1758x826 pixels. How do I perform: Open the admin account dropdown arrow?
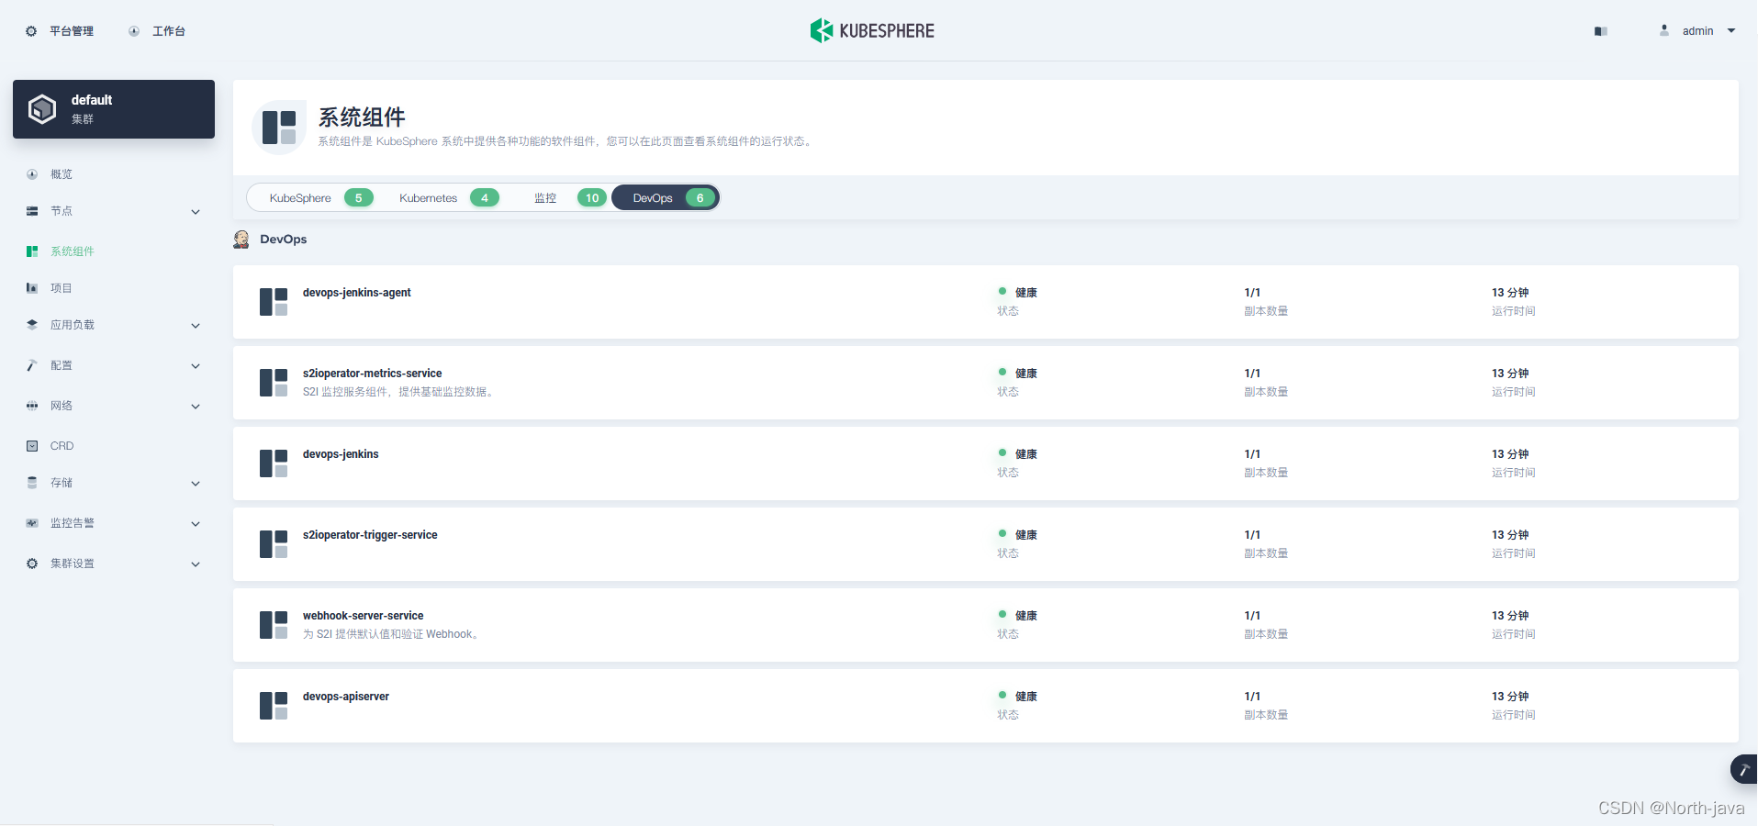point(1731,31)
